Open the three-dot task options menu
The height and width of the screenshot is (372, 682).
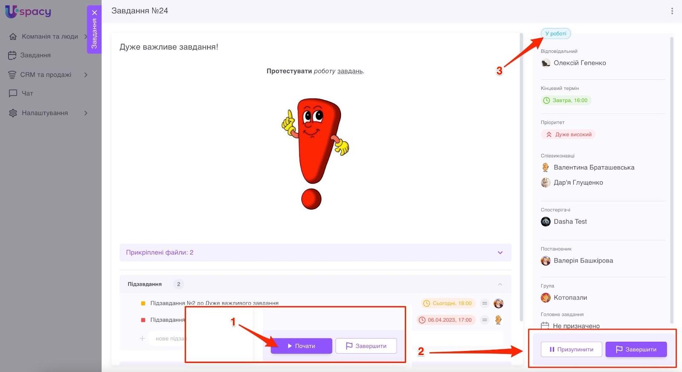[672, 11]
